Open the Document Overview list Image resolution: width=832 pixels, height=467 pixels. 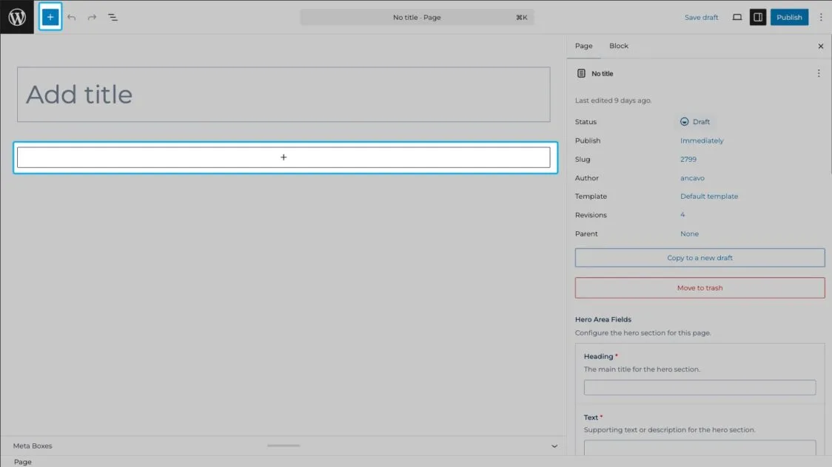click(113, 17)
